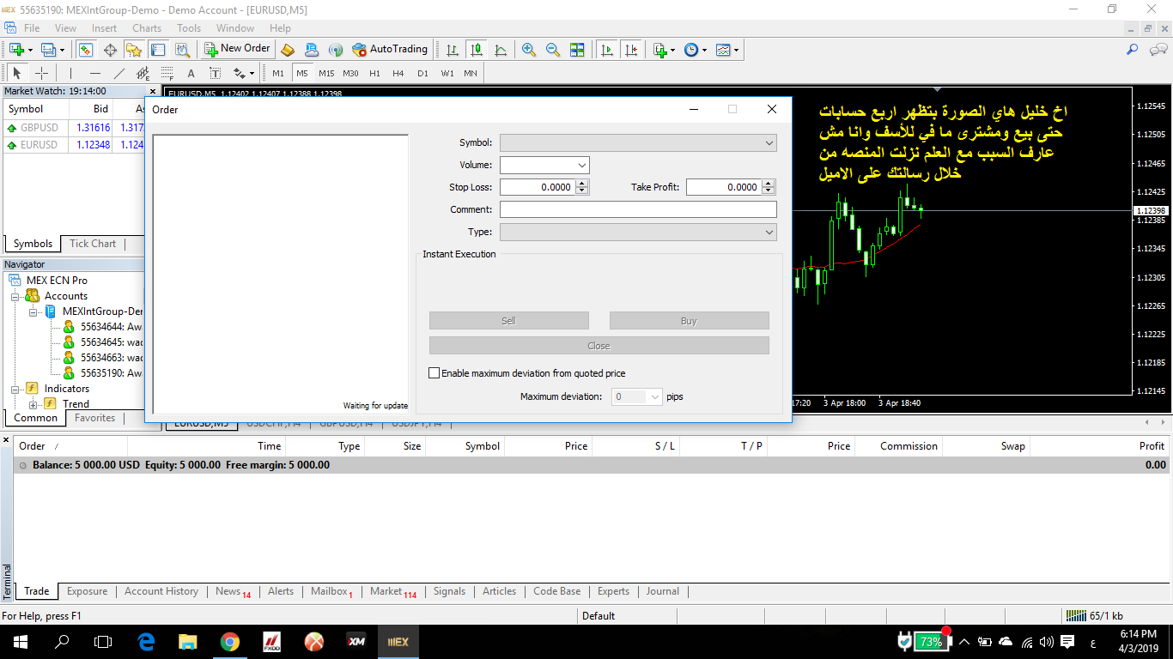Click the Zoom In magnifier icon
The height and width of the screenshot is (659, 1173).
(x=529, y=50)
